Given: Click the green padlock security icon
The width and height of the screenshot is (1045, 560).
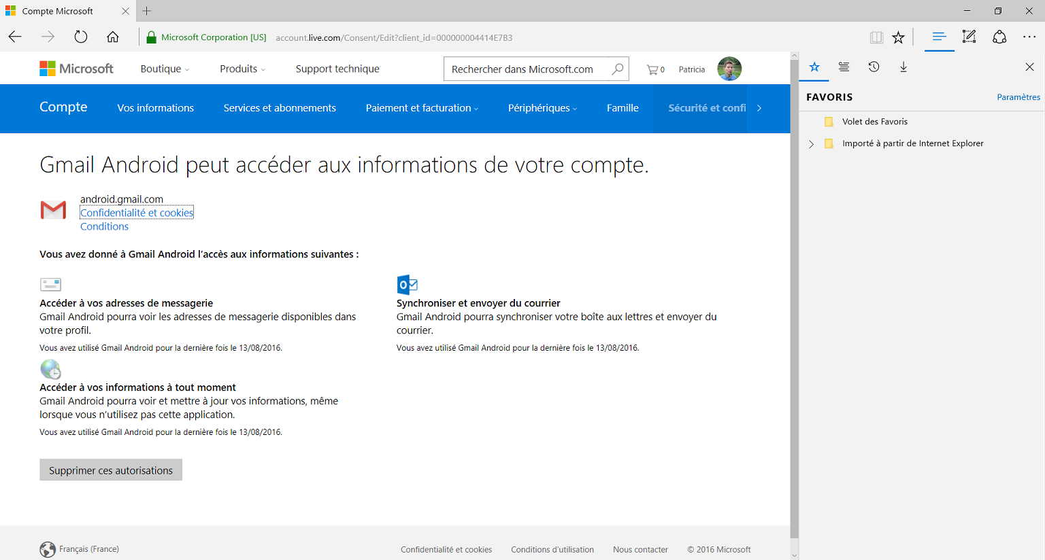Looking at the screenshot, I should 152,37.
